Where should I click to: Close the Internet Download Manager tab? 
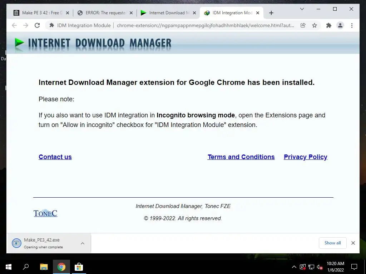pyautogui.click(x=194, y=13)
